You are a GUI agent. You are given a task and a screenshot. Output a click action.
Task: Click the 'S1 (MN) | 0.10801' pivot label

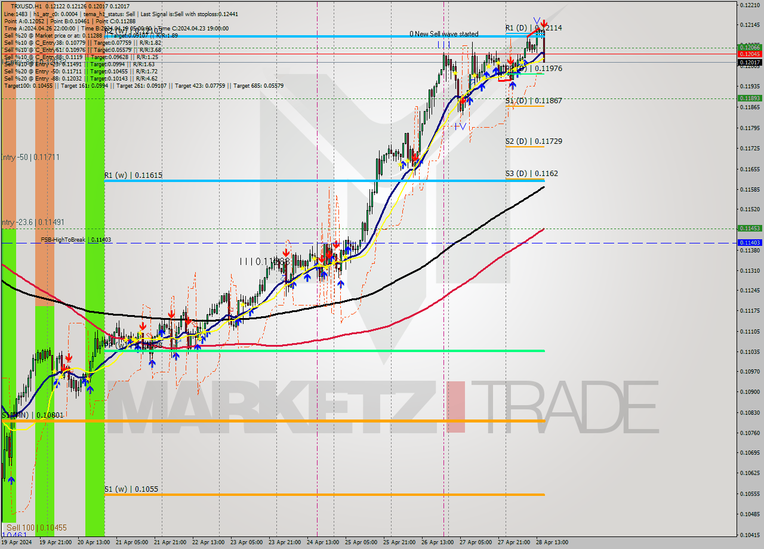(32, 415)
